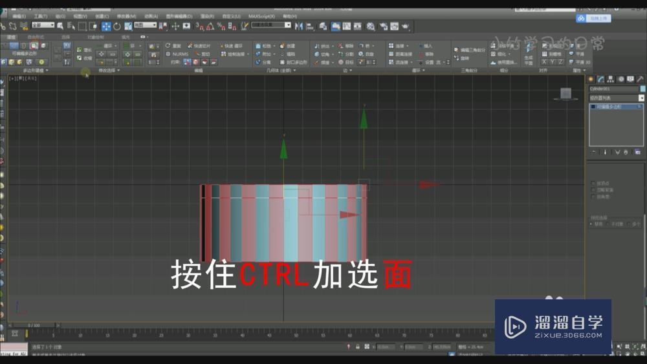Expand the 修改选择 ribbon panel
The width and height of the screenshot is (647, 364).
(x=109, y=70)
